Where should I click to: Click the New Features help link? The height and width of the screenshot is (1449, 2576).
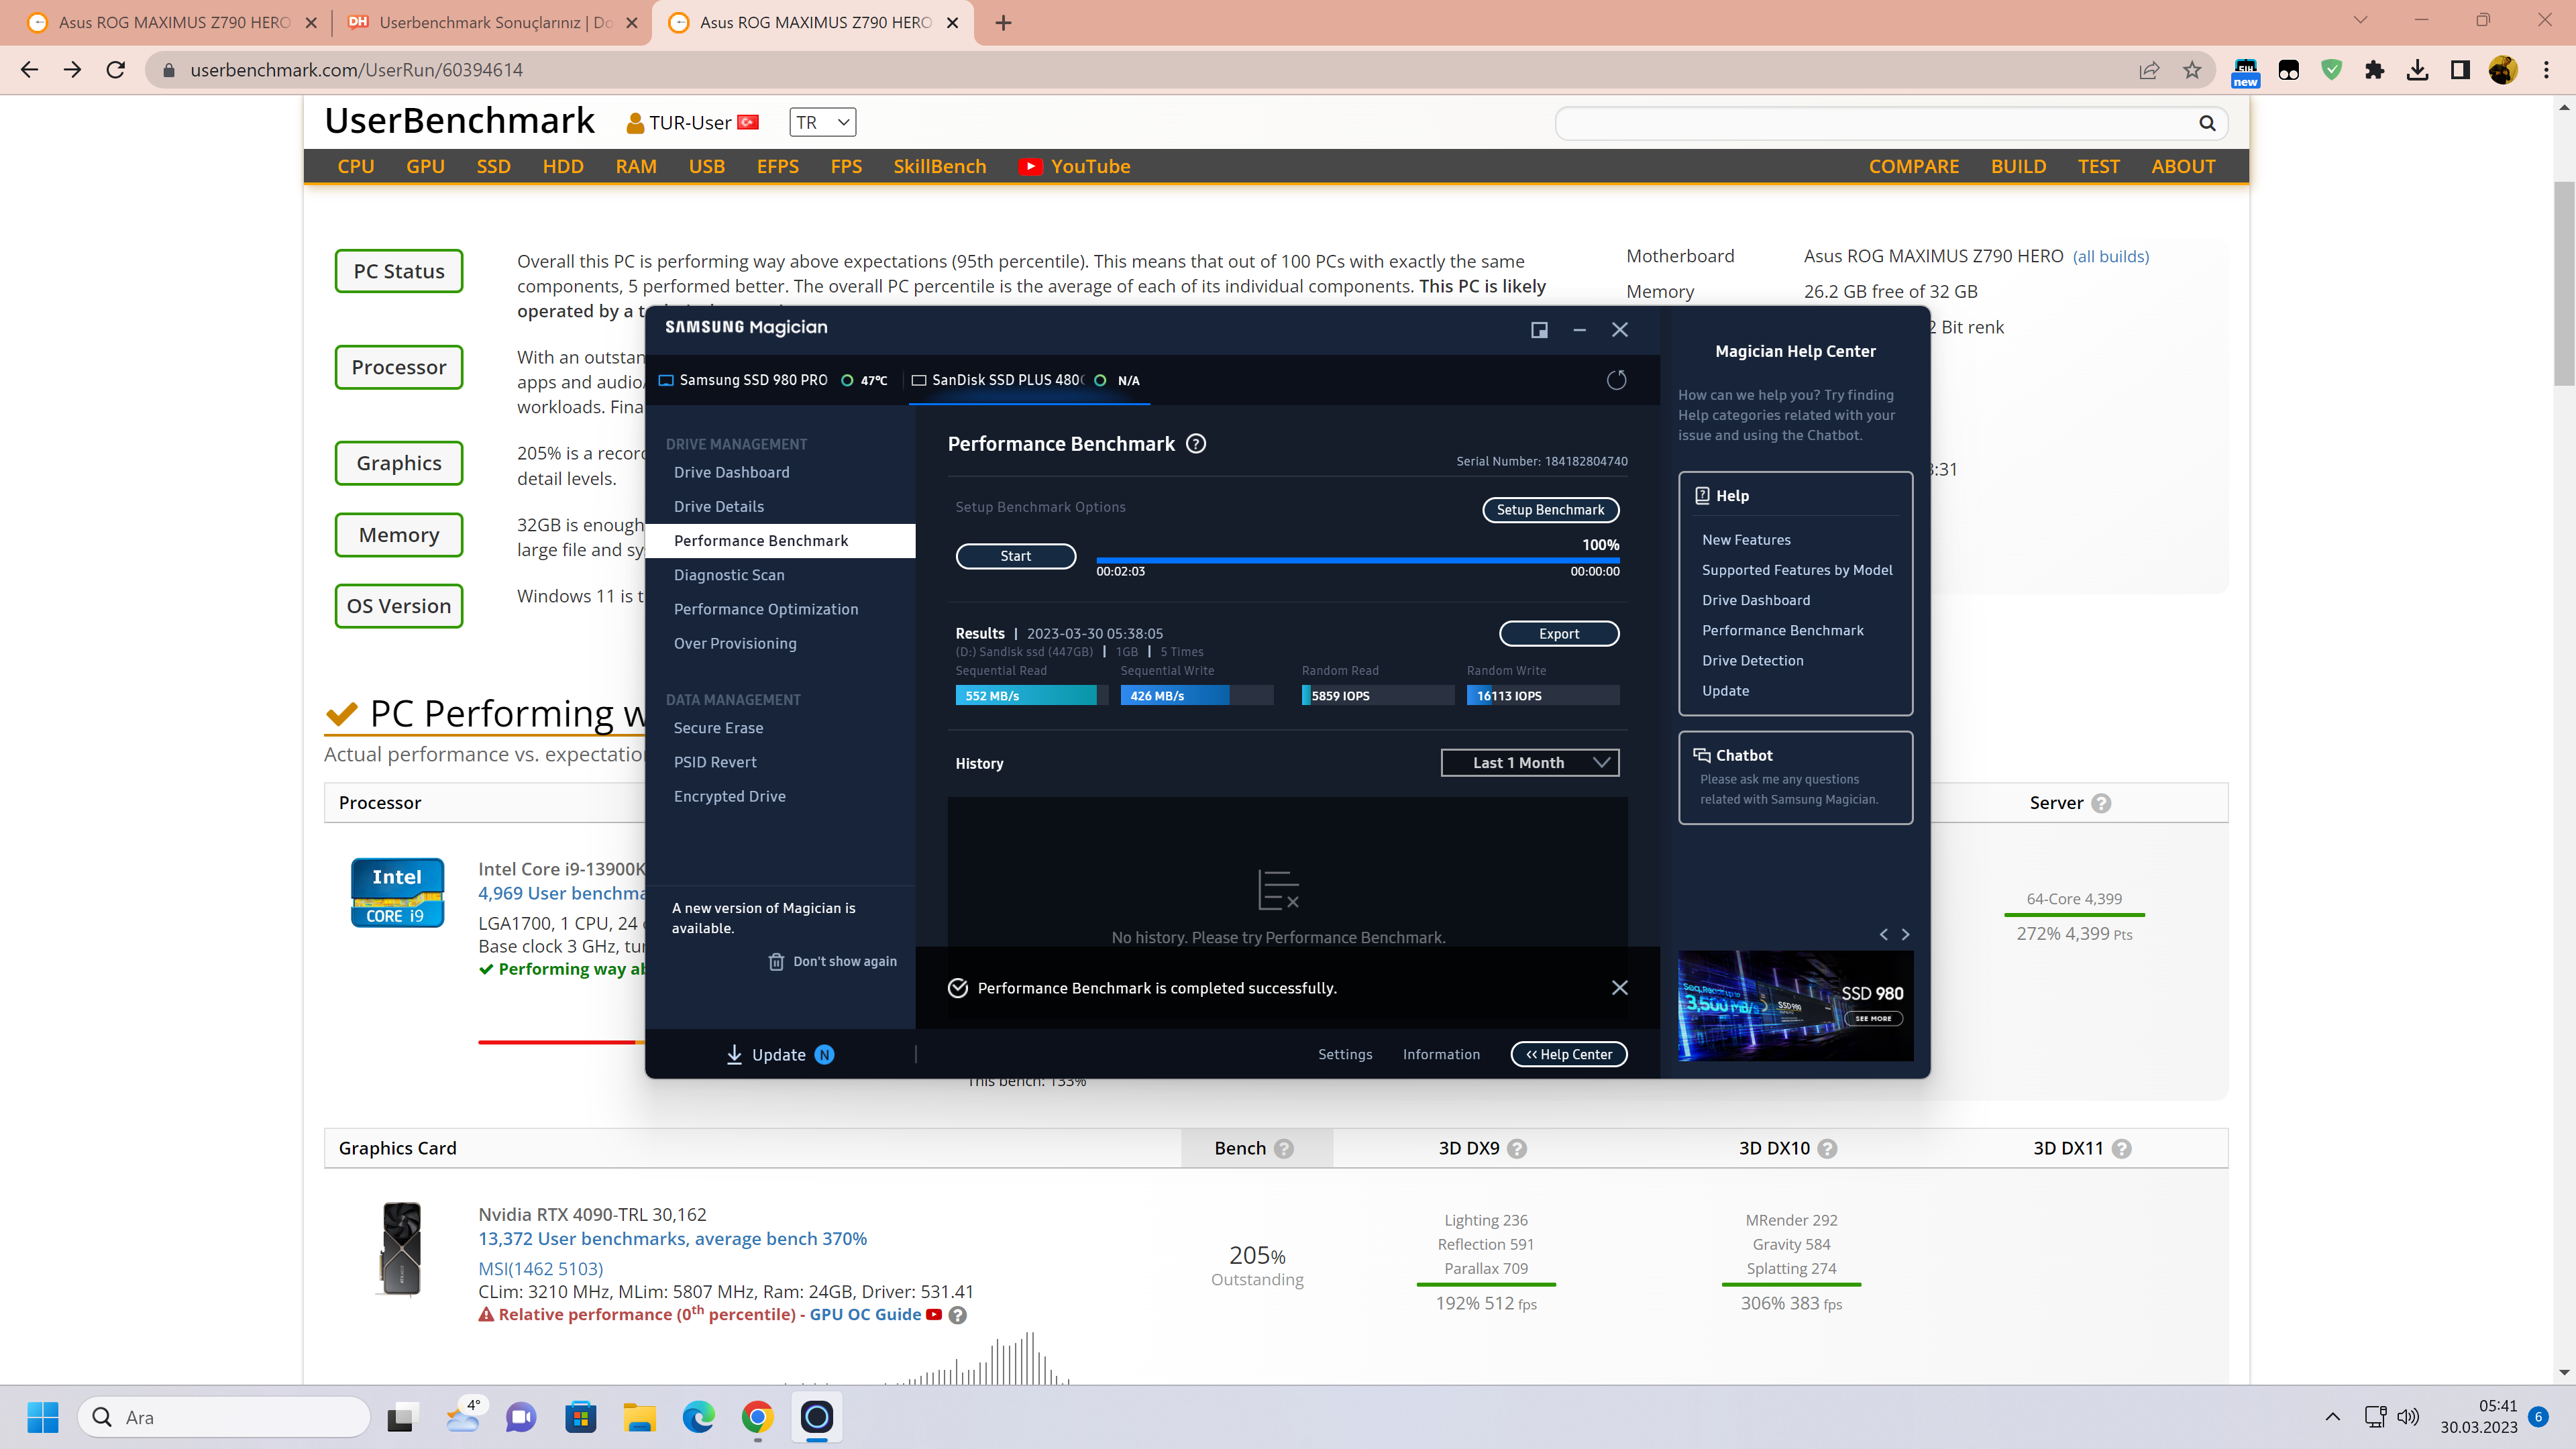click(x=1746, y=540)
